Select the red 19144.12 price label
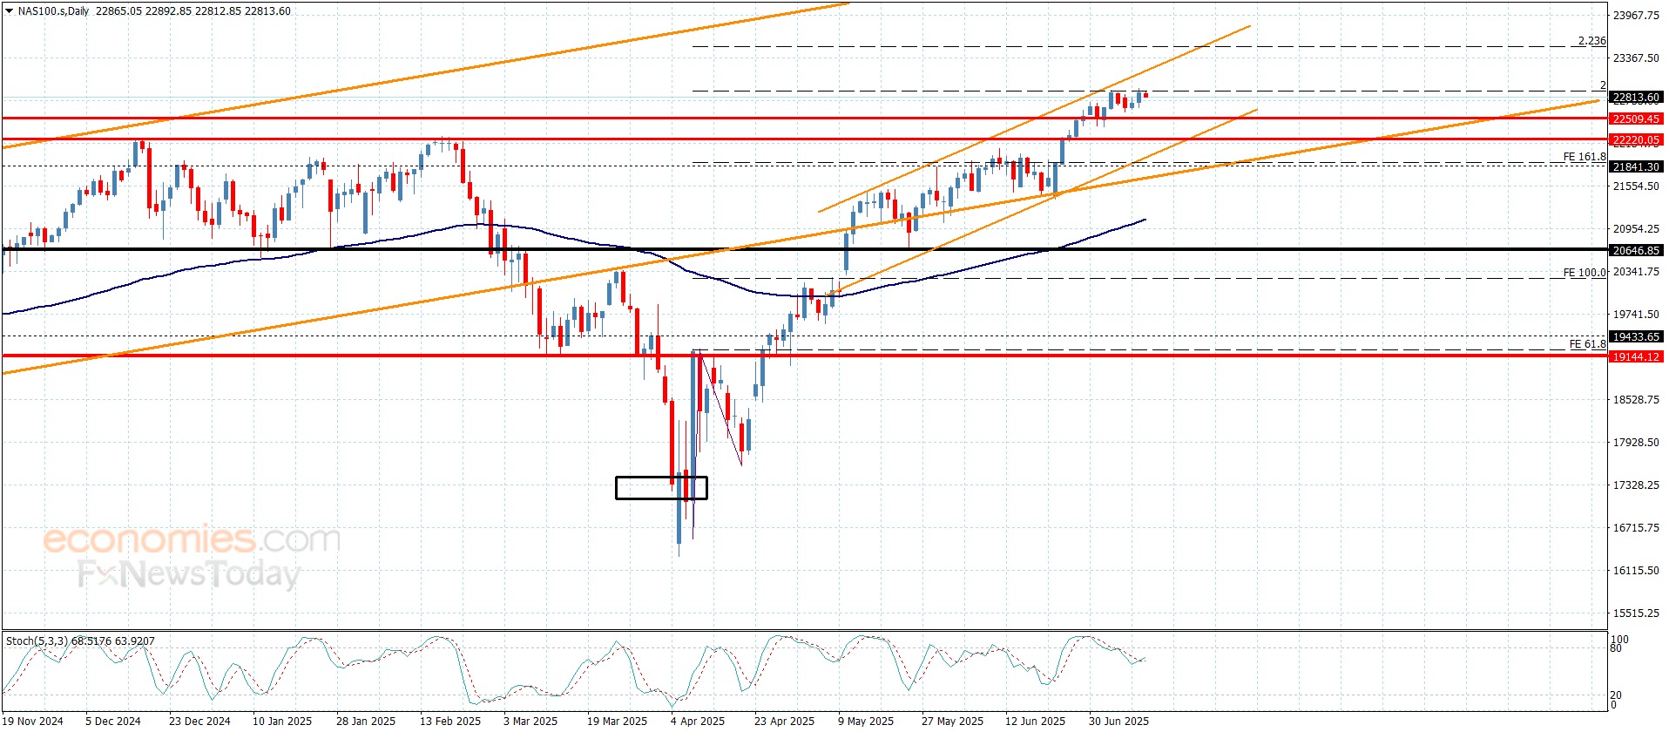1669x732 pixels. click(1636, 357)
